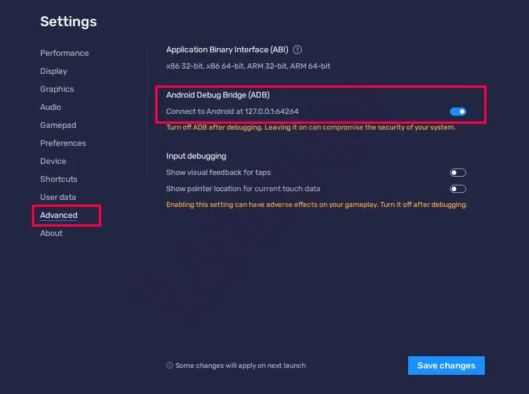
Task: Click Connect to Android at 127.0.0.1:64264 text
Action: [x=233, y=112]
